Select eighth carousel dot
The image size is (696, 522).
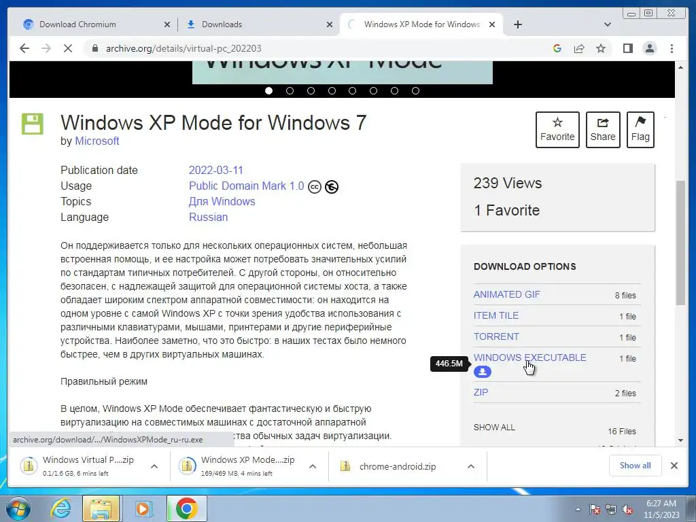pos(415,90)
